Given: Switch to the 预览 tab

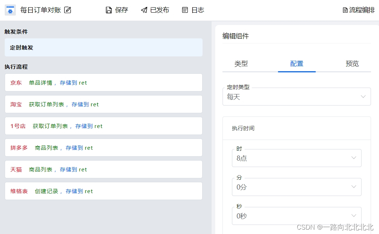Looking at the screenshot, I should point(352,64).
